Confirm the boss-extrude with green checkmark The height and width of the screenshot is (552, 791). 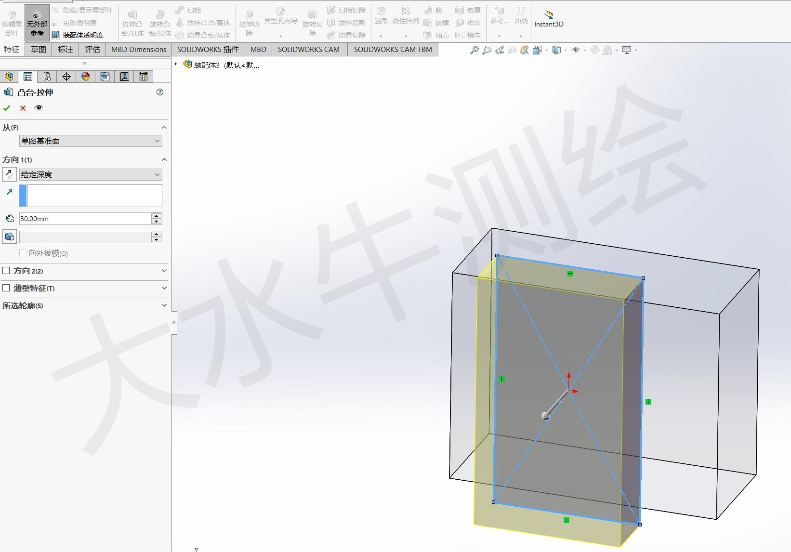pyautogui.click(x=7, y=108)
